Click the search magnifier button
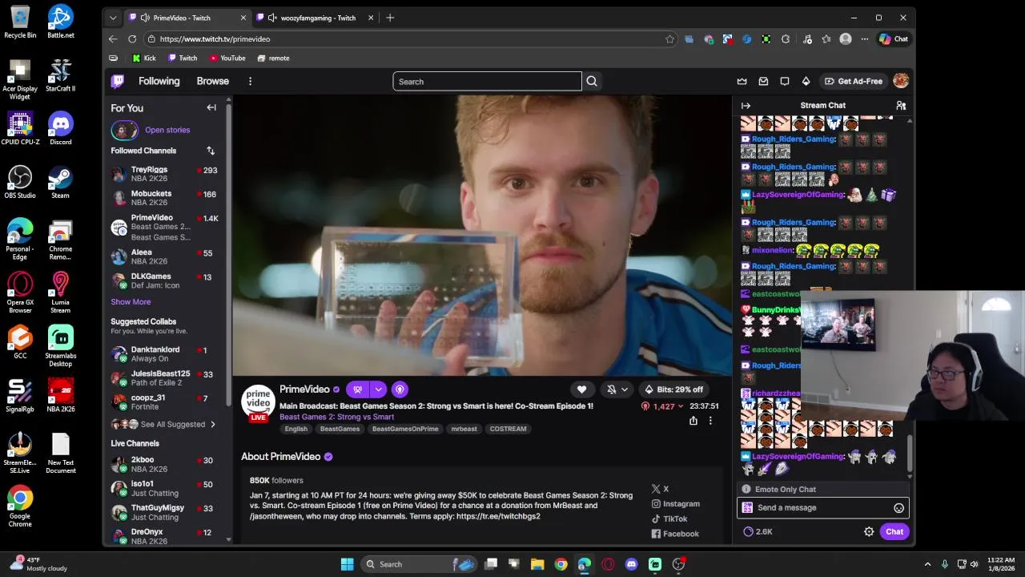This screenshot has height=577, width=1025. 592,81
